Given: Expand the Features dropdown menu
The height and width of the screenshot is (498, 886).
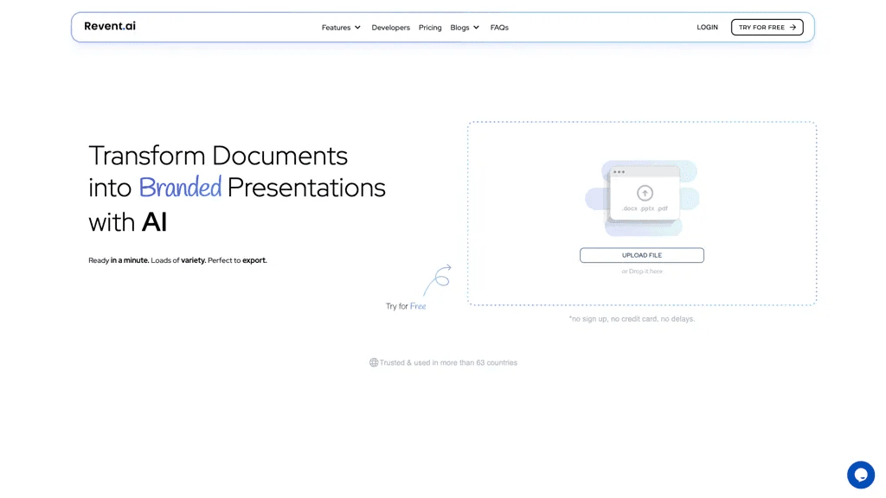Looking at the screenshot, I should tap(341, 27).
